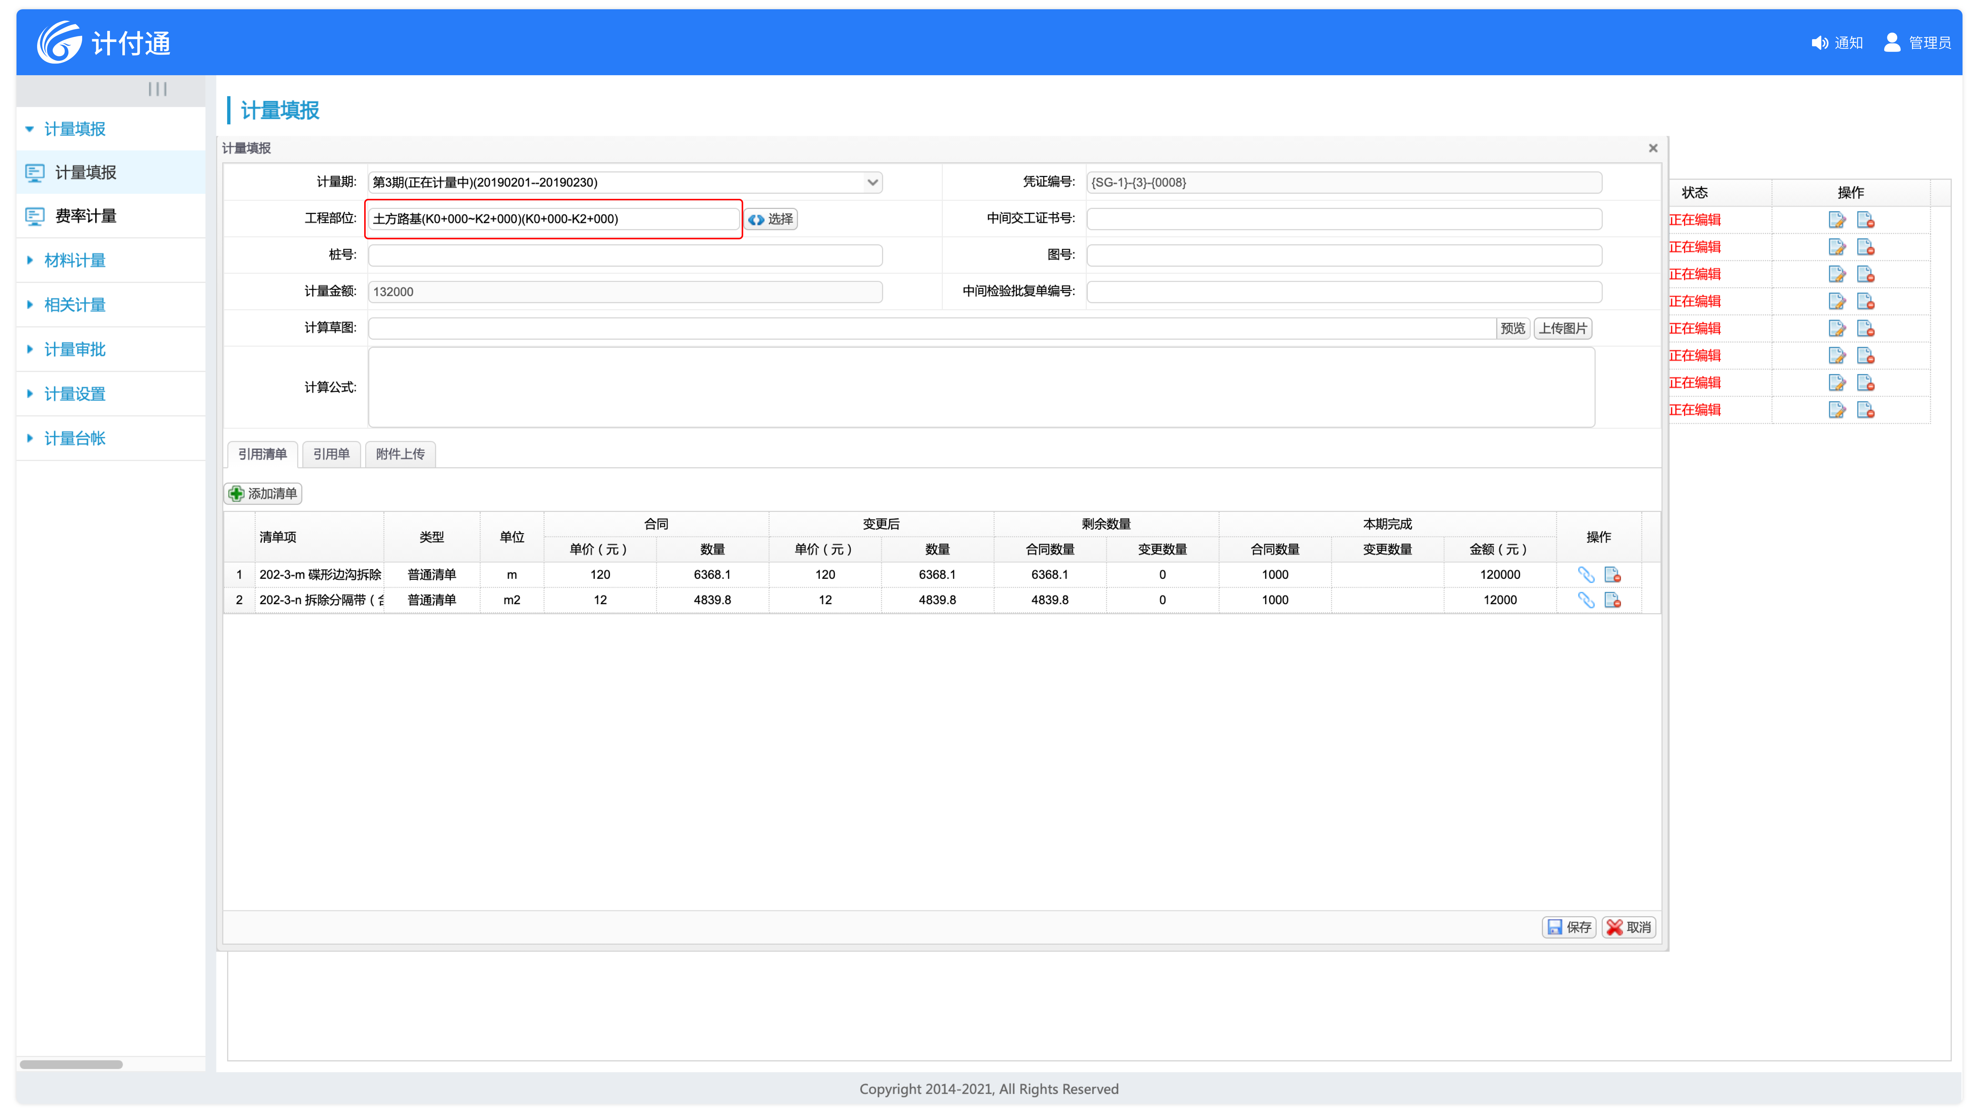
Task: Click delete icon in last status row
Action: click(x=1865, y=410)
